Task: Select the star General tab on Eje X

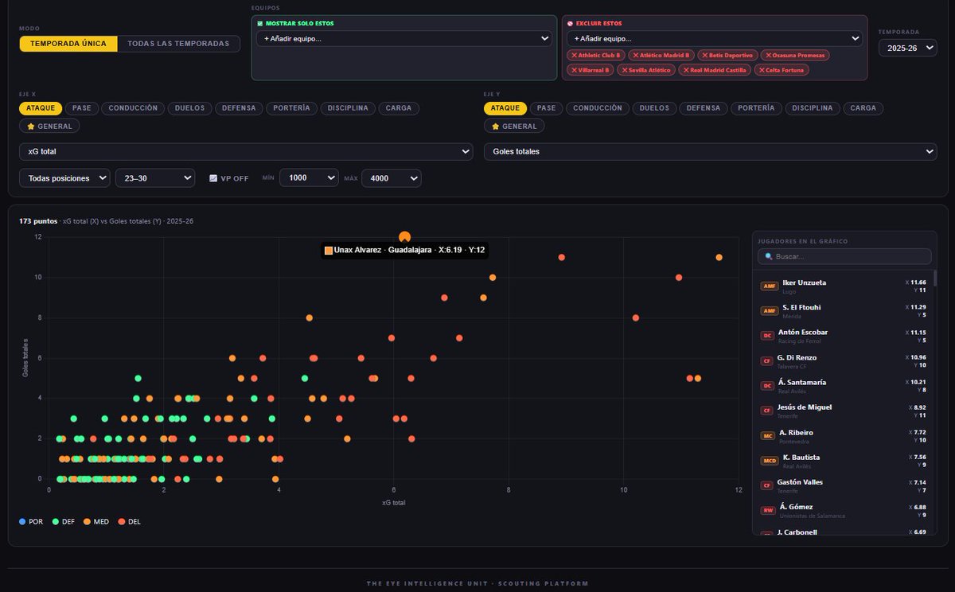Action: click(49, 126)
